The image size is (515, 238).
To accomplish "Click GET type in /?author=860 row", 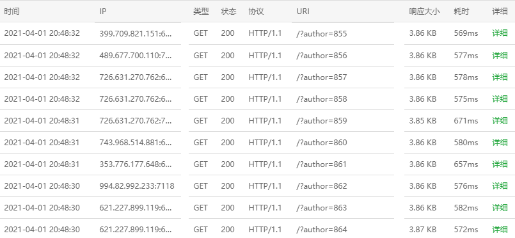I will click(x=200, y=142).
